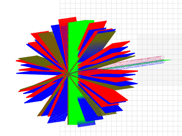Click the blank white area at upper left
This screenshot has height=136, width=182.
point(25,15)
